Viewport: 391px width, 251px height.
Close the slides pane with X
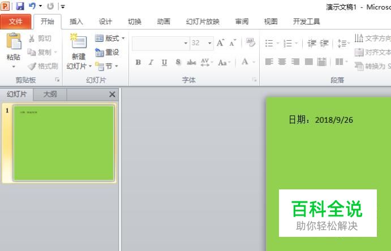[112, 94]
